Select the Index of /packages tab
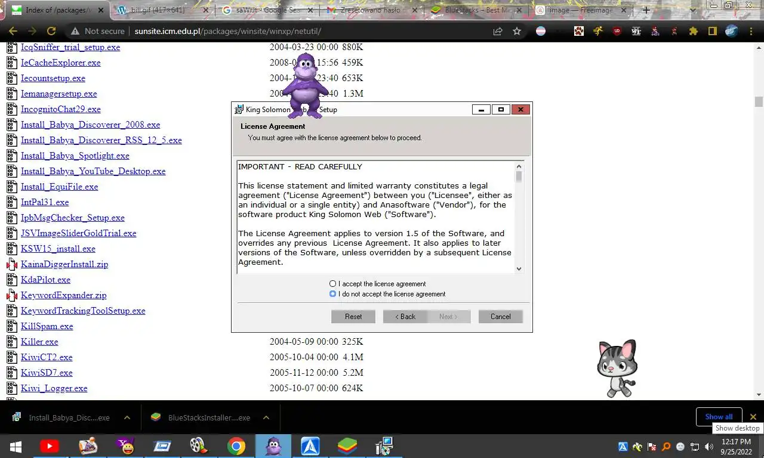 [x=58, y=10]
